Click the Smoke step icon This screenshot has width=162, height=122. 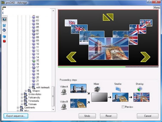[x=118, y=89]
